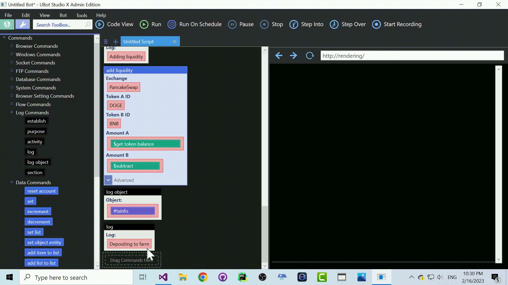This screenshot has height=285, width=508.
Task: Open Code View
Action: point(114,24)
